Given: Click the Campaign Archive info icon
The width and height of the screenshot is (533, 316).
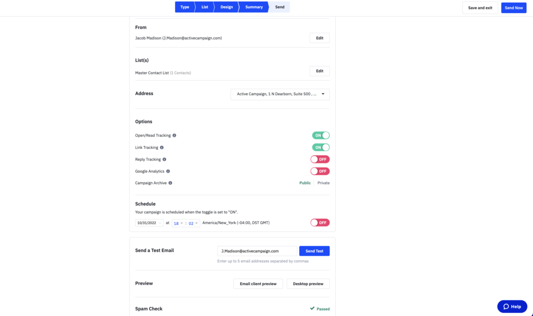Looking at the screenshot, I should pos(170,183).
